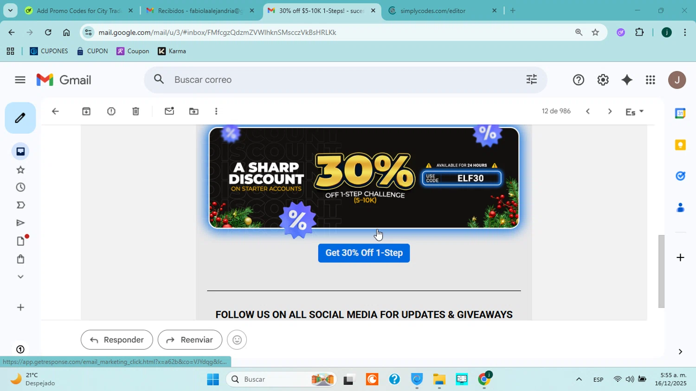Expand More labels chevron in sidebar
Viewport: 696px width, 391px height.
click(20, 277)
